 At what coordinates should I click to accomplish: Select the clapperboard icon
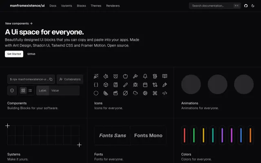coord(115,93)
